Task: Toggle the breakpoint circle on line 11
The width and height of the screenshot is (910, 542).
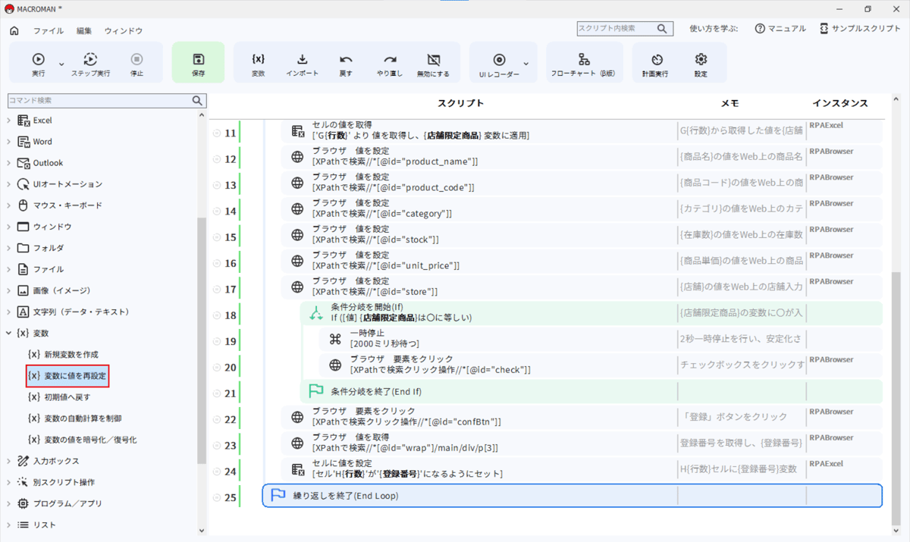Action: click(217, 133)
